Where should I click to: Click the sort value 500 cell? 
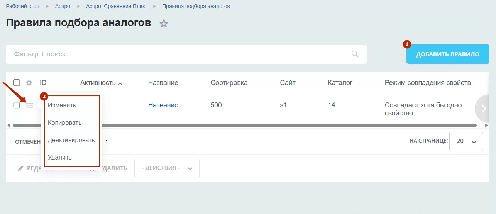216,105
